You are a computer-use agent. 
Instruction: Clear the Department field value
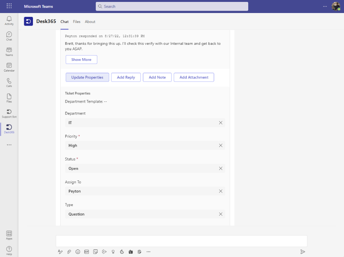click(221, 123)
